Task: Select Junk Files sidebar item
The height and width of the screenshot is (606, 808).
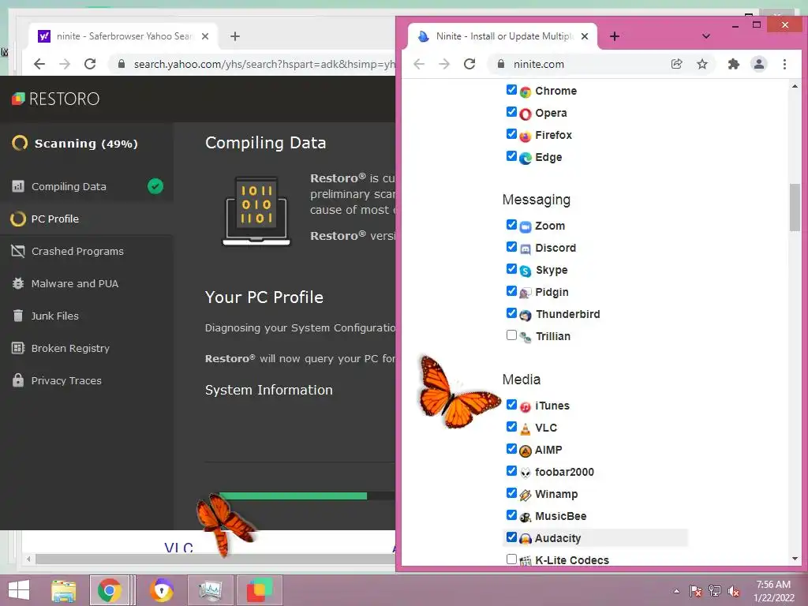Action: [87, 316]
